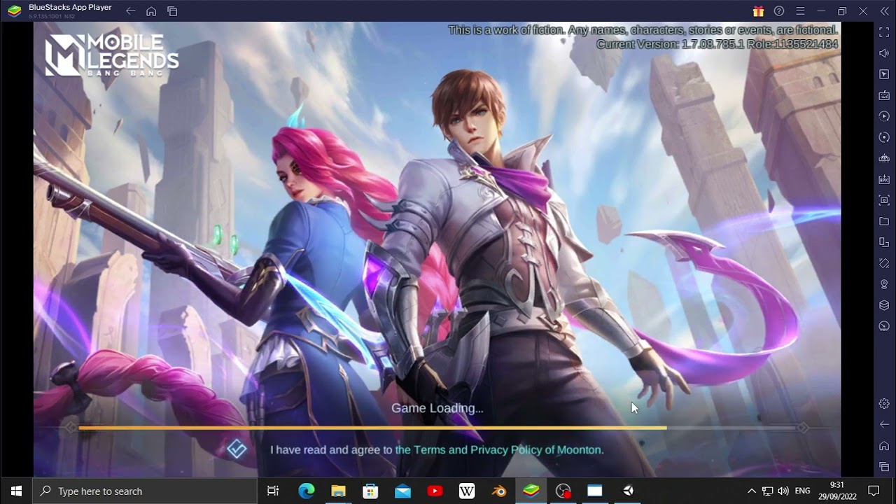The height and width of the screenshot is (504, 896).
Task: Open BlueStacks home from the title bar
Action: pyautogui.click(x=151, y=11)
